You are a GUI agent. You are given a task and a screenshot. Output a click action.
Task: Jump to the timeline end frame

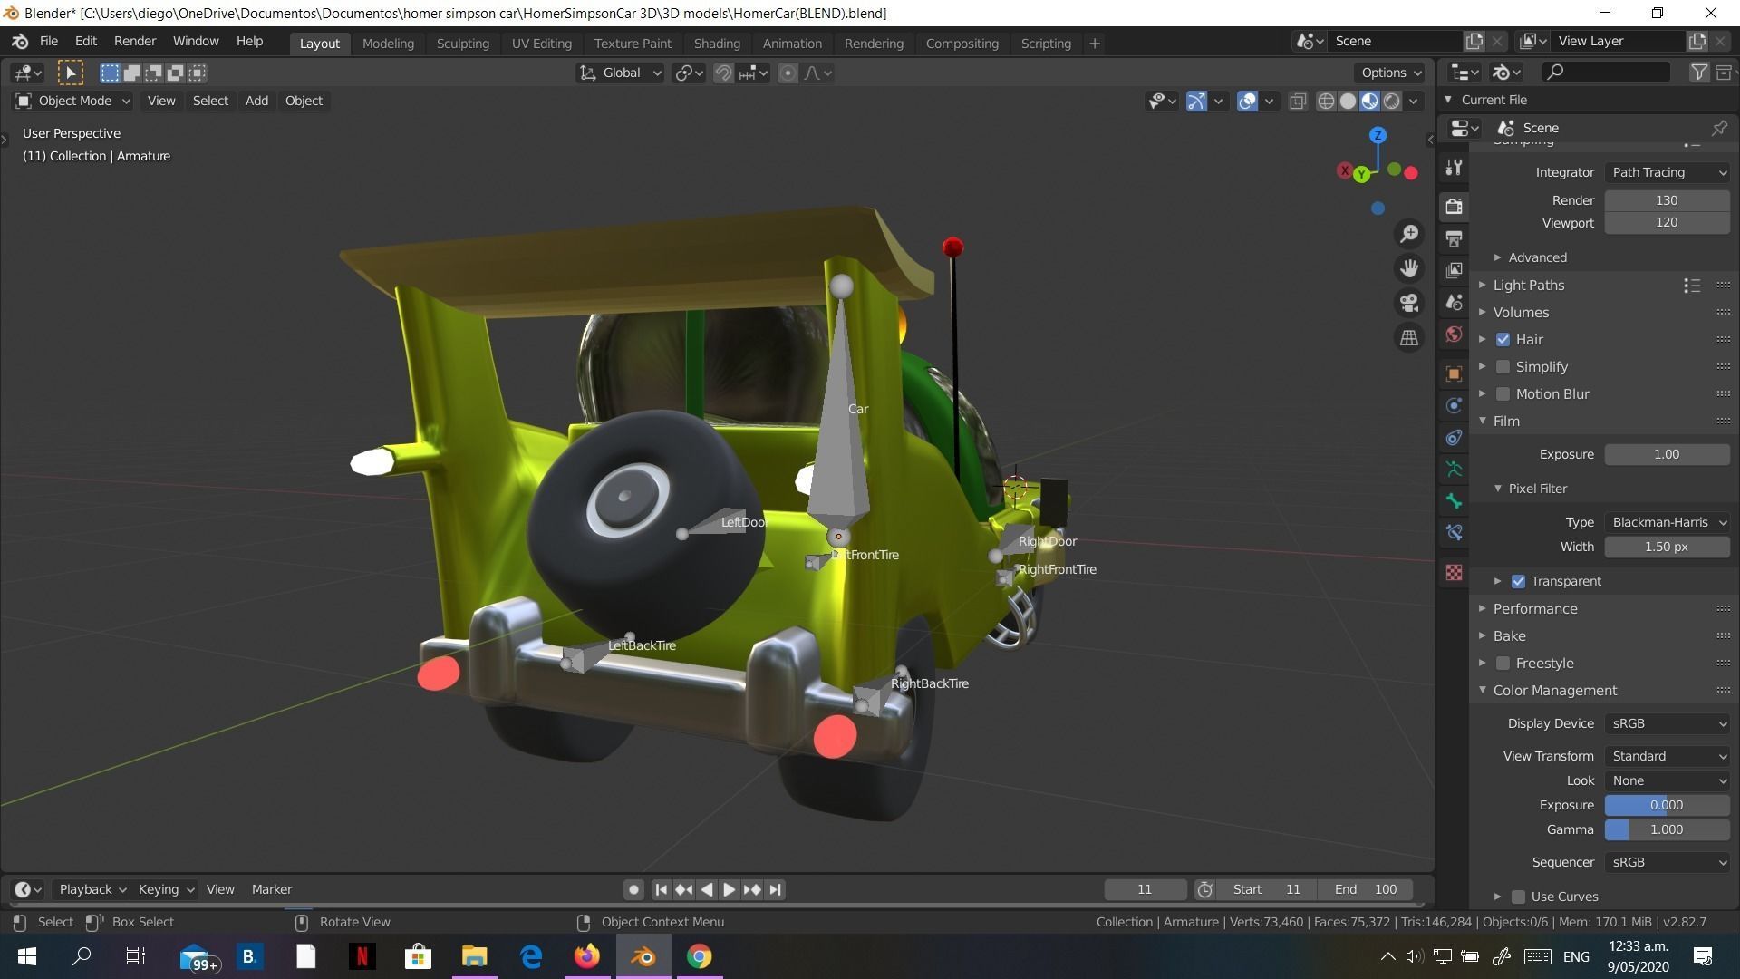(x=775, y=889)
